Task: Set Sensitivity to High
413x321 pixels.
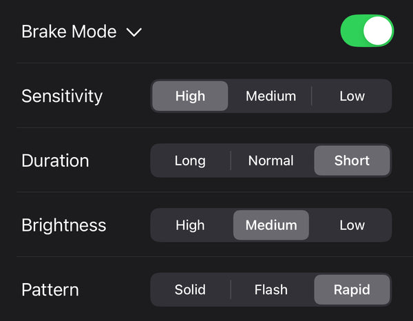Action: tap(190, 96)
